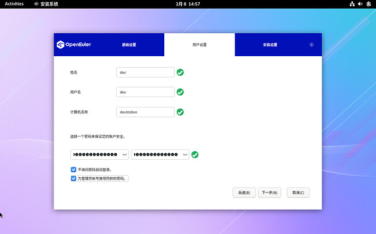The image size is (376, 234).
Task: Switch to the 基础设置 tab
Action: (129, 45)
